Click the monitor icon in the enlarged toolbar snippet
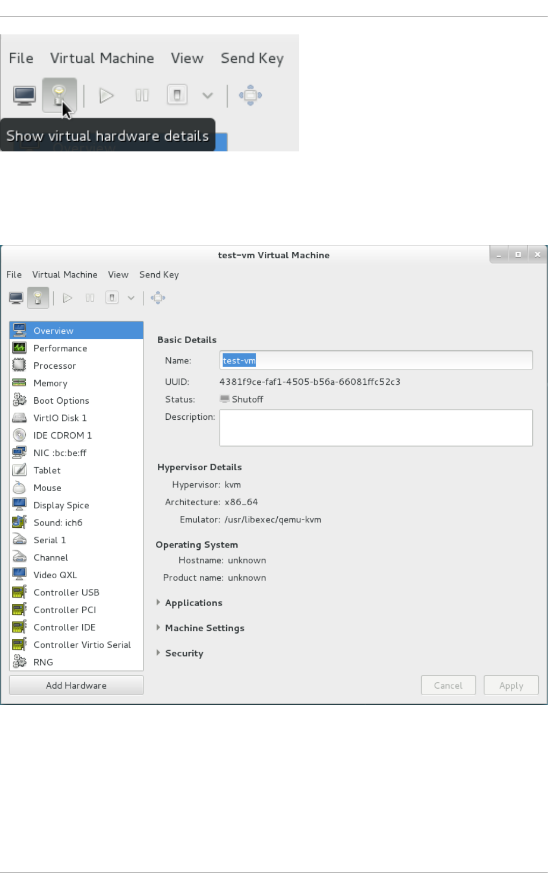 coord(25,96)
